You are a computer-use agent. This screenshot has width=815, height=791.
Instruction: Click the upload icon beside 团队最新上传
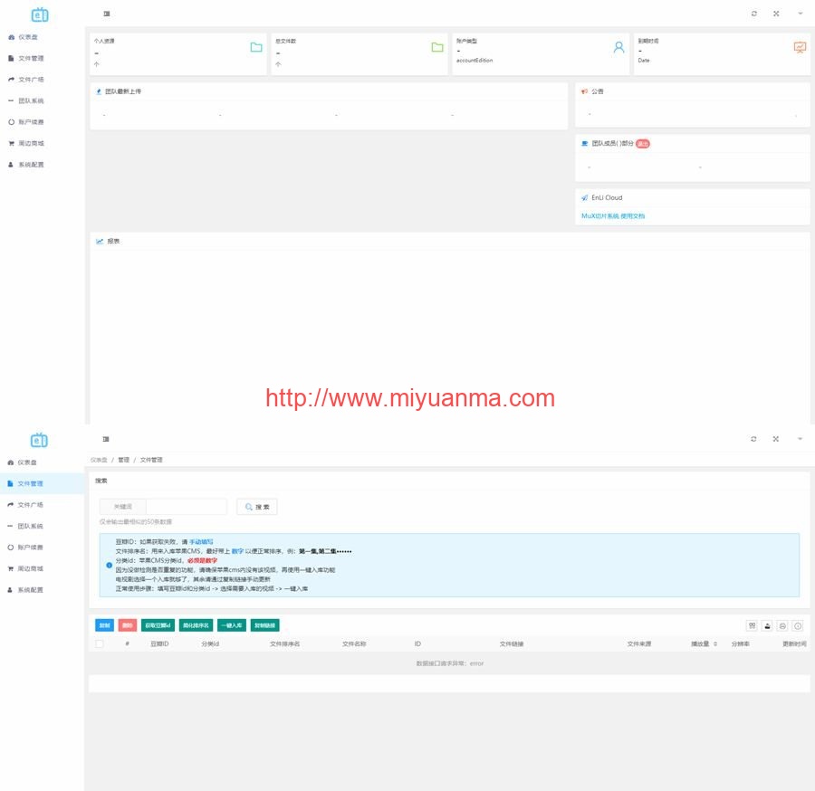click(x=99, y=91)
